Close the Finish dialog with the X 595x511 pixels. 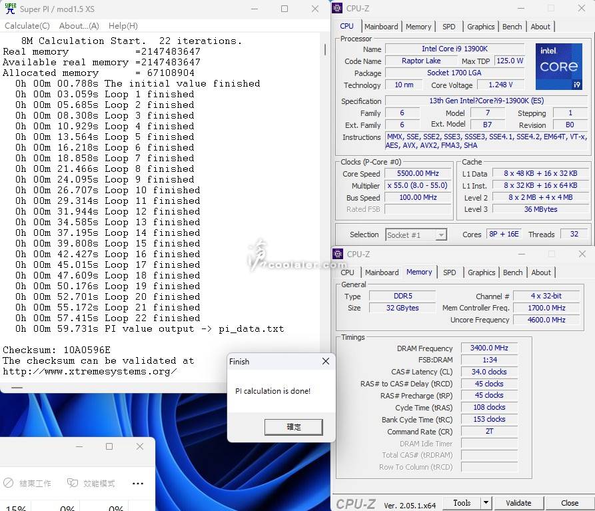(325, 362)
